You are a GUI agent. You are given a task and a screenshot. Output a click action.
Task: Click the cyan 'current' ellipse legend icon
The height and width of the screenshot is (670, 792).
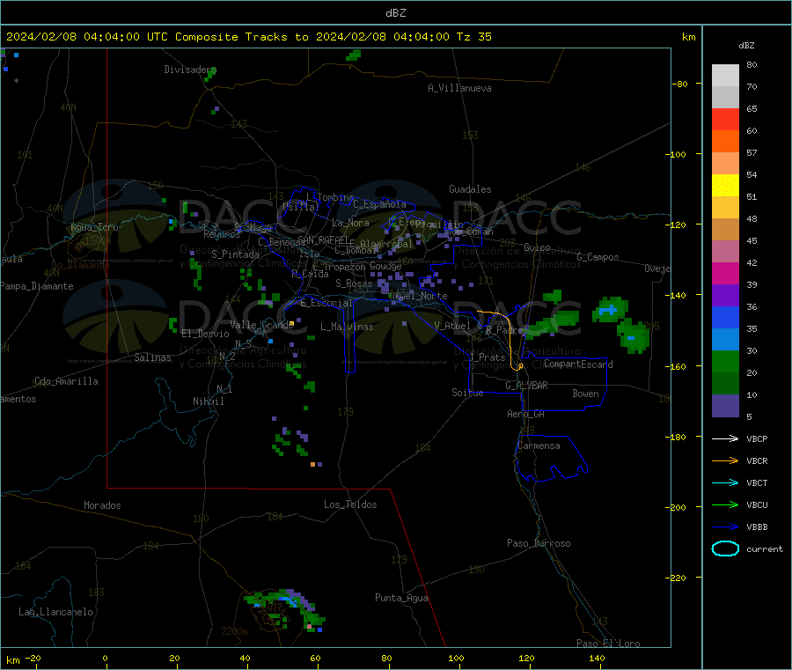pyautogui.click(x=725, y=549)
